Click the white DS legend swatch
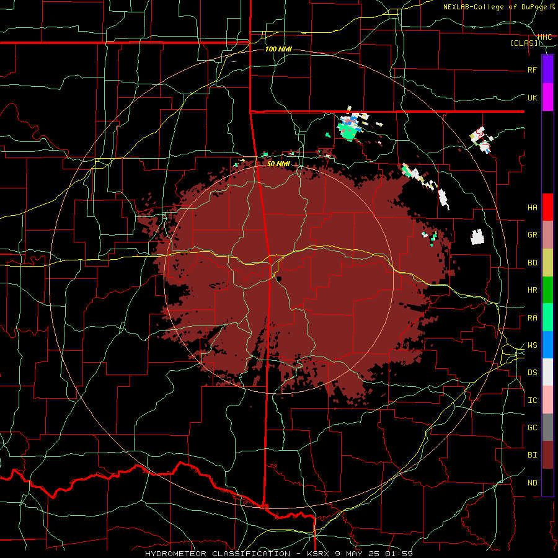The width and height of the screenshot is (558, 558). (x=547, y=372)
